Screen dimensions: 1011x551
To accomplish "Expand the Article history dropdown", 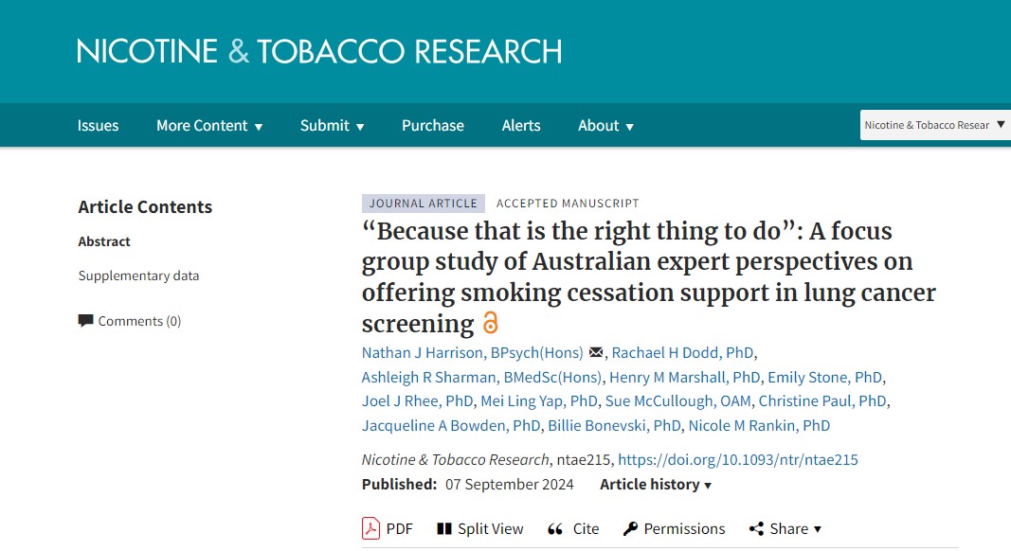I will tap(656, 485).
